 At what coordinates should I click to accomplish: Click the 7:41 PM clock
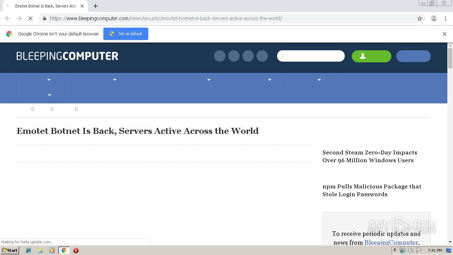[x=435, y=250]
